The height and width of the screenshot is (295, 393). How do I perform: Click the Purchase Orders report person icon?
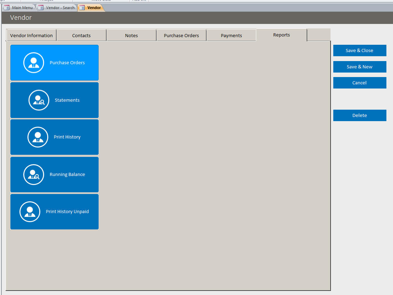pyautogui.click(x=34, y=63)
